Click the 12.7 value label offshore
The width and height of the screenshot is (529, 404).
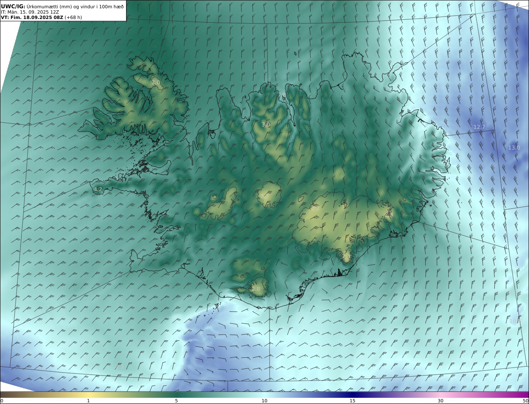479,127
